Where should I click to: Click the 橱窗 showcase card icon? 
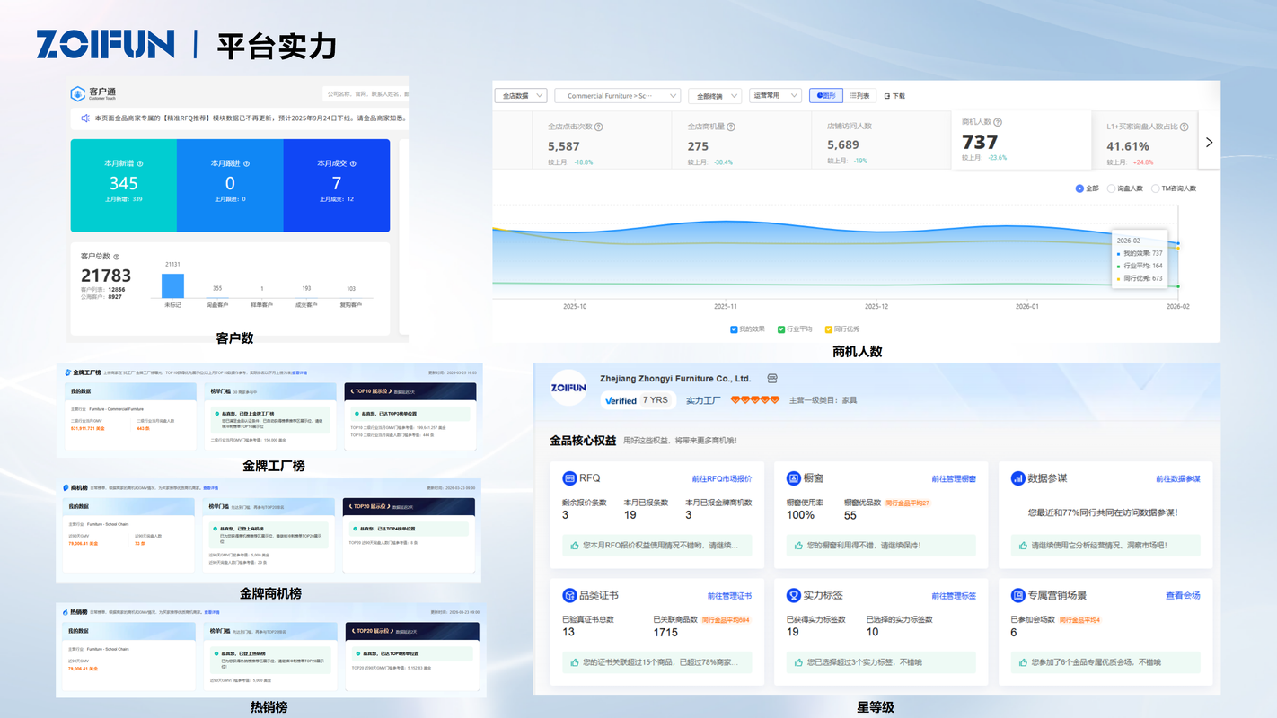tap(793, 478)
